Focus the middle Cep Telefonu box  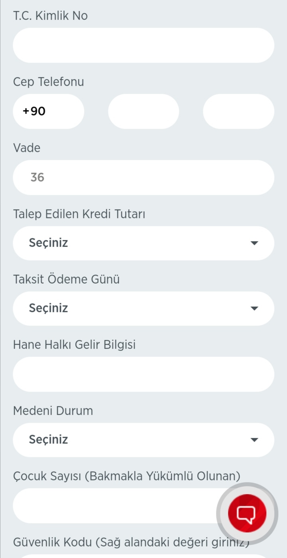143,112
